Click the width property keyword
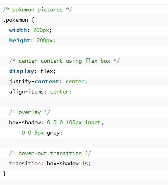This screenshot has width=168, height=185. (x=18, y=30)
